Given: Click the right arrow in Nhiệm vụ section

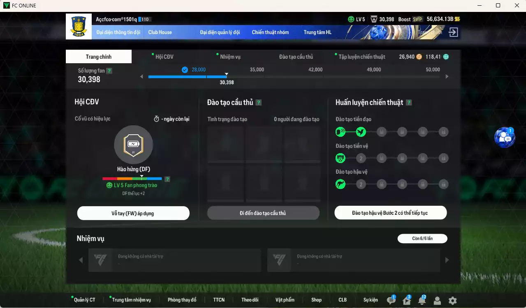Looking at the screenshot, I should pyautogui.click(x=446, y=260).
